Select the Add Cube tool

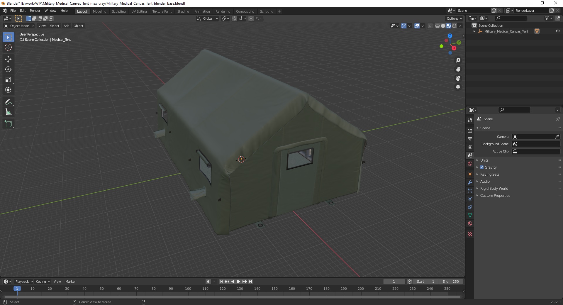(x=8, y=124)
